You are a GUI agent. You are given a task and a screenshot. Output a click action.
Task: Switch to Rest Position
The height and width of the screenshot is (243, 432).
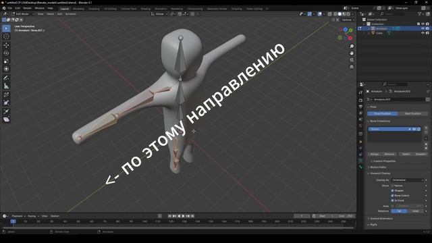pyautogui.click(x=412, y=113)
